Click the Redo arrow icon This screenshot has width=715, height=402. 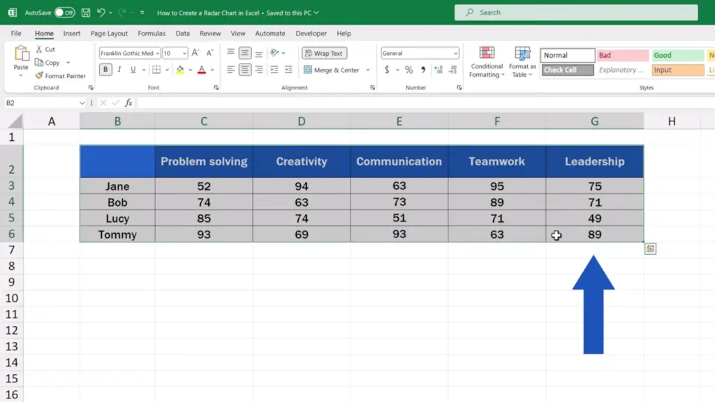click(x=121, y=13)
